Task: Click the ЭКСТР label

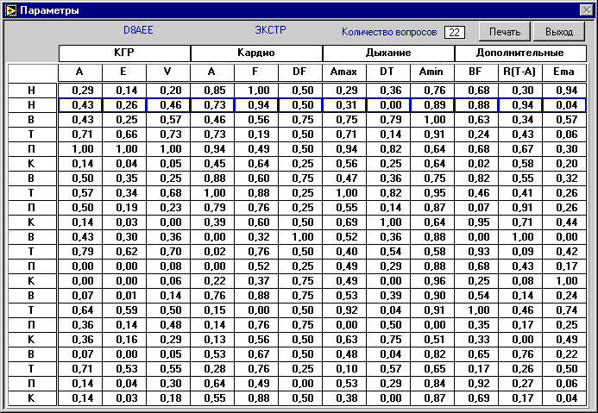Action: 270,30
